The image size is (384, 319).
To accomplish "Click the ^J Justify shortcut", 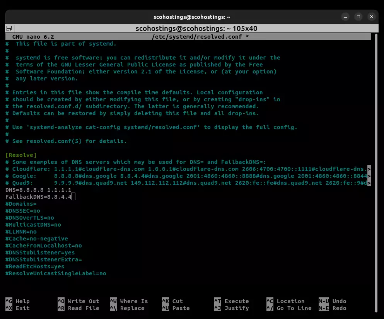I will click(x=231, y=308).
